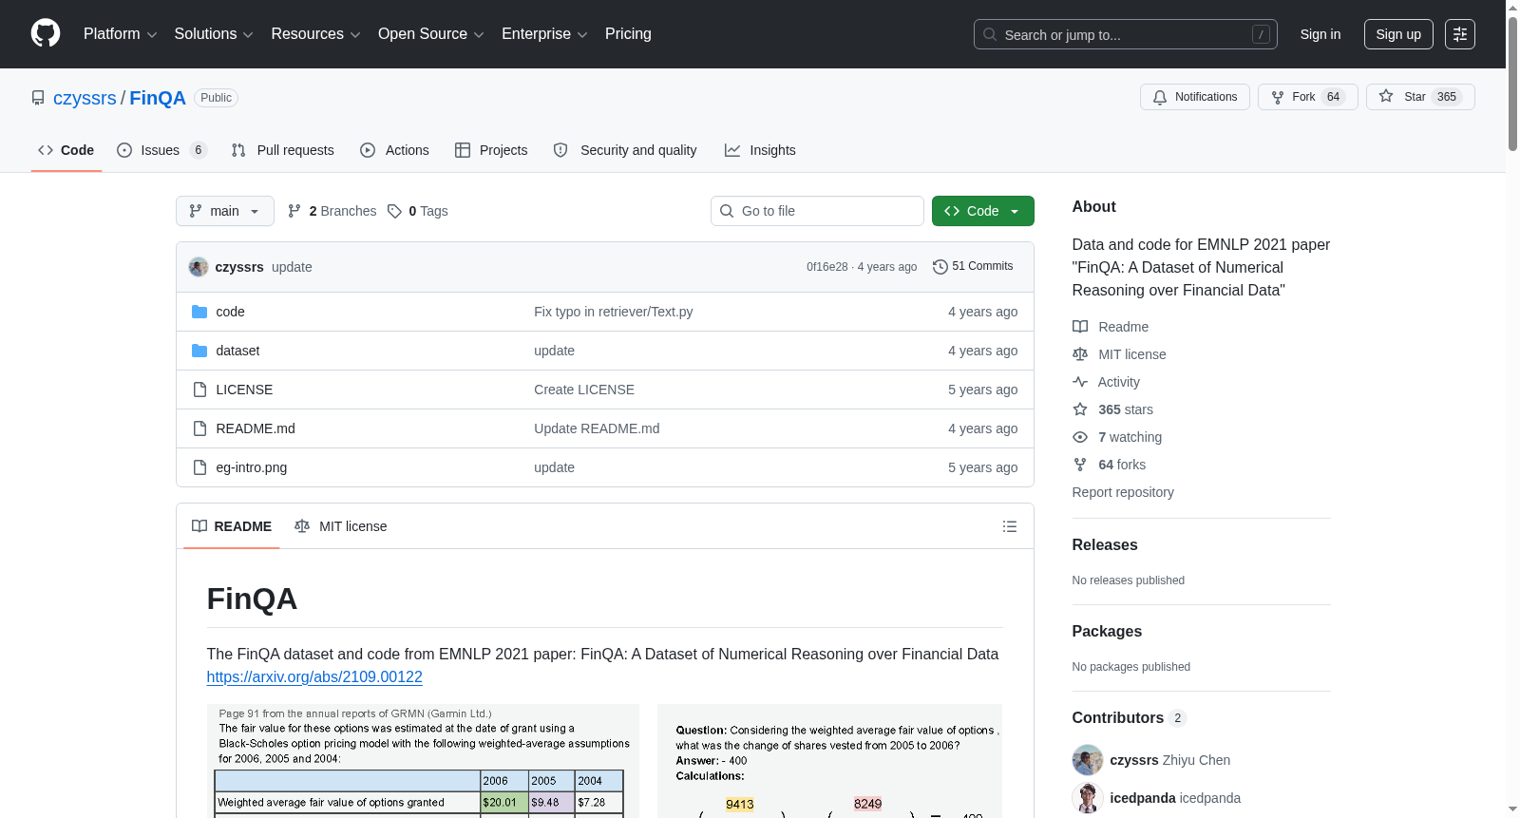The height and width of the screenshot is (818, 1520).
Task: Open the dataset folder
Action: (237, 351)
